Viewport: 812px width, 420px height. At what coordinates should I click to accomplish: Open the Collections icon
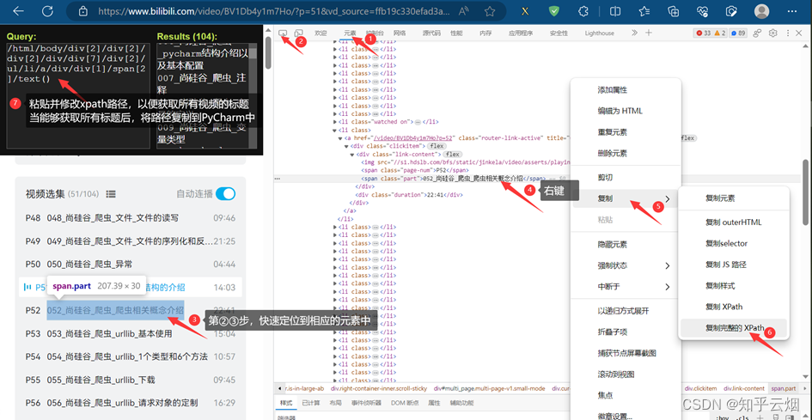(673, 11)
